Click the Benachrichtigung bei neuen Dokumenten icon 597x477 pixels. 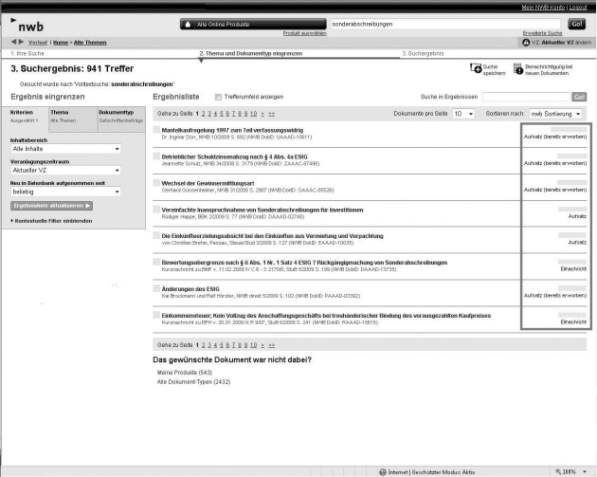click(x=517, y=68)
